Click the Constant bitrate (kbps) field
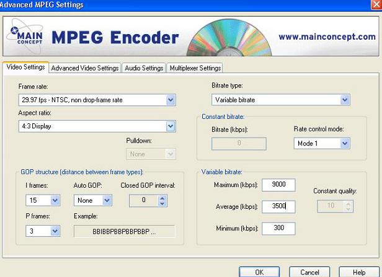382x277 pixels. (x=239, y=143)
